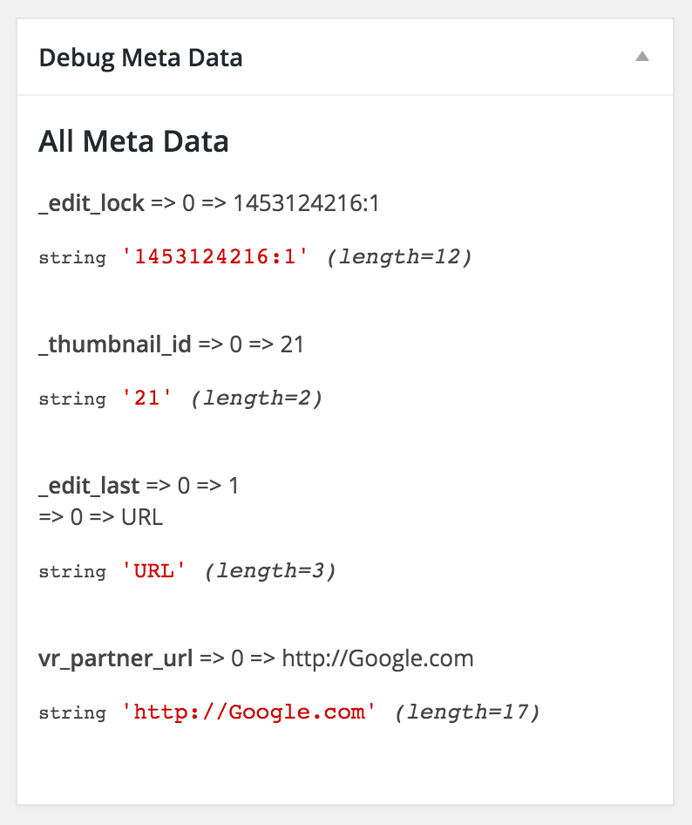Click the red 'http://Google.com' string value
Image resolution: width=692 pixels, height=825 pixels.
click(249, 712)
